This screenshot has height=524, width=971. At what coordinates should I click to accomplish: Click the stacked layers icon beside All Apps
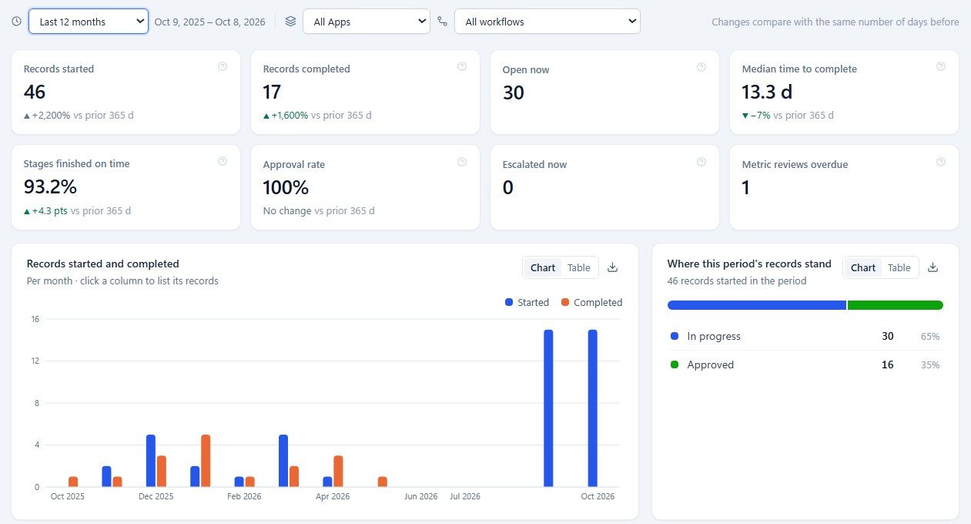290,22
